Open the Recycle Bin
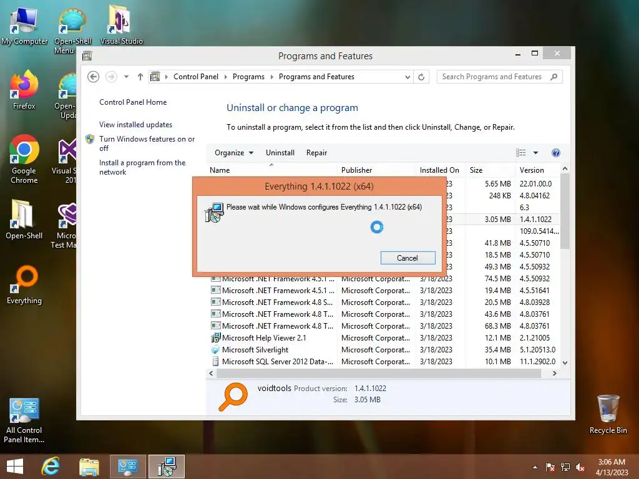This screenshot has height=479, width=639. pos(608,415)
